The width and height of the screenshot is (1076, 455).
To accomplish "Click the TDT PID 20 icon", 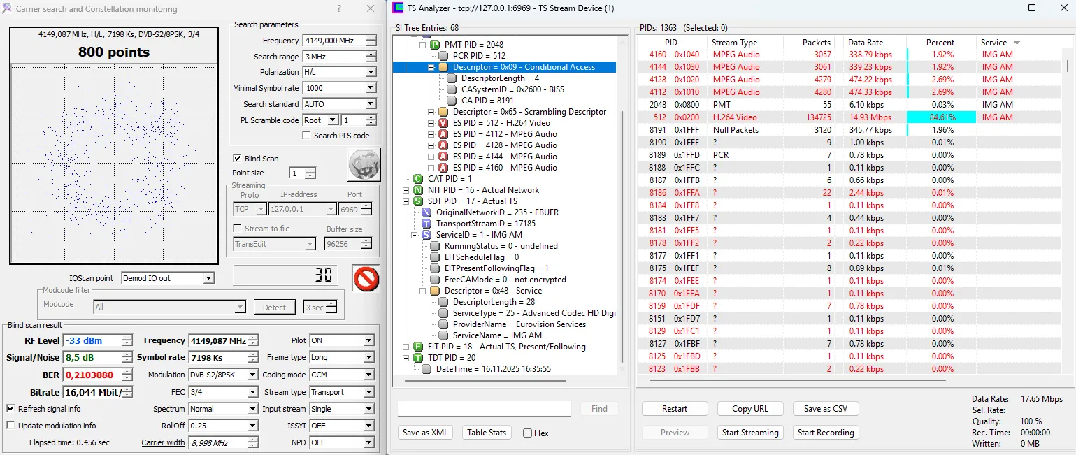I will [x=418, y=358].
